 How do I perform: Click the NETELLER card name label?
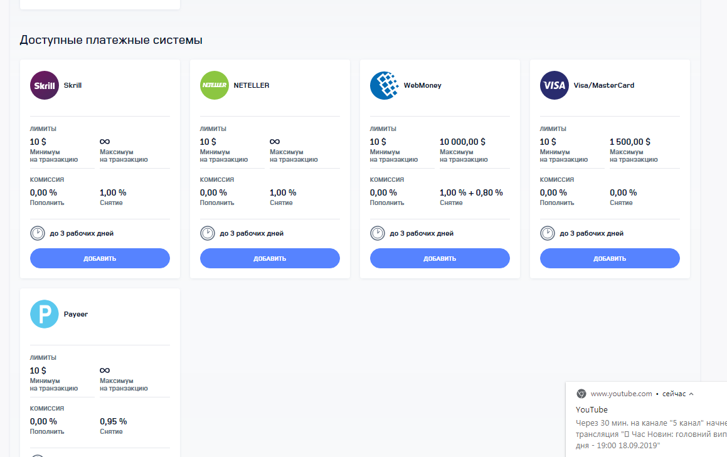(x=252, y=85)
